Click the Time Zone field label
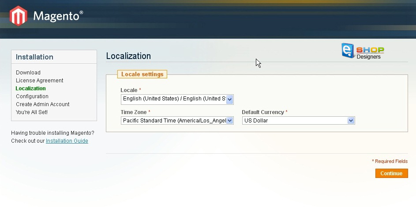 134,112
